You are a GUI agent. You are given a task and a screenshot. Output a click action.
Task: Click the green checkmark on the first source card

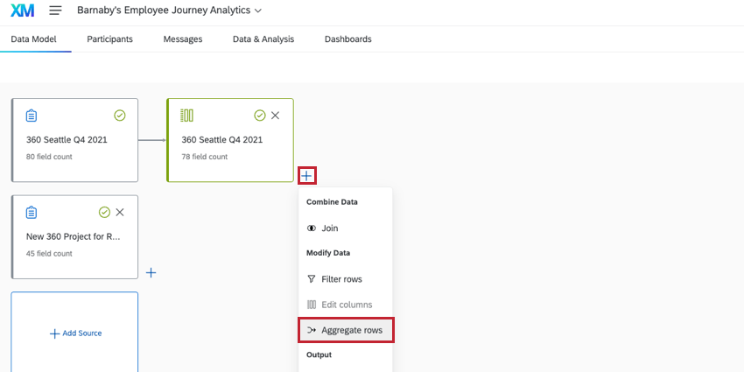pos(120,116)
